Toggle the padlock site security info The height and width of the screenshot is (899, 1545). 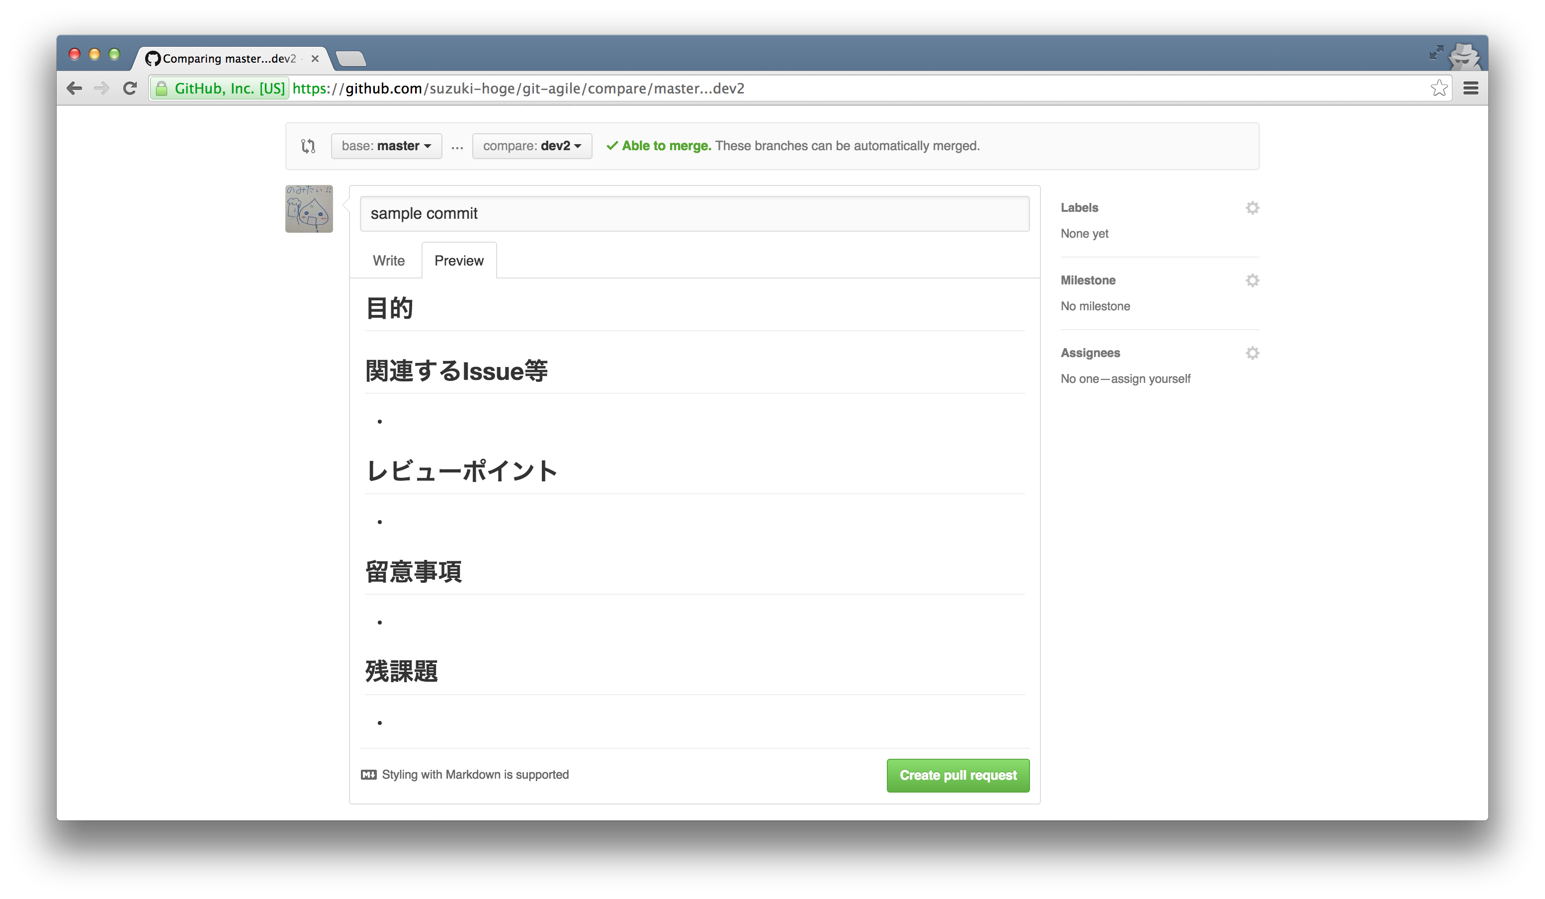[x=162, y=89]
